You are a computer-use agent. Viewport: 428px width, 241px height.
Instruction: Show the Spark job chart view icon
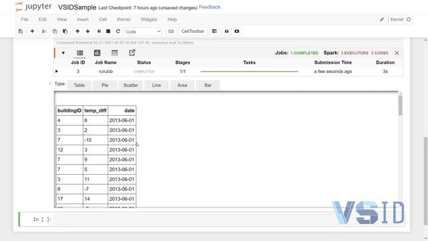tap(97, 53)
